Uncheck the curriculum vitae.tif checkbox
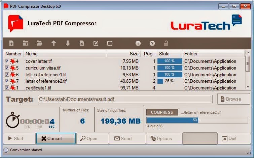The width and height of the screenshot is (254, 158). click(7, 68)
